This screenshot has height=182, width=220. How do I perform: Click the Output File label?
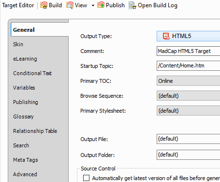[94, 139]
